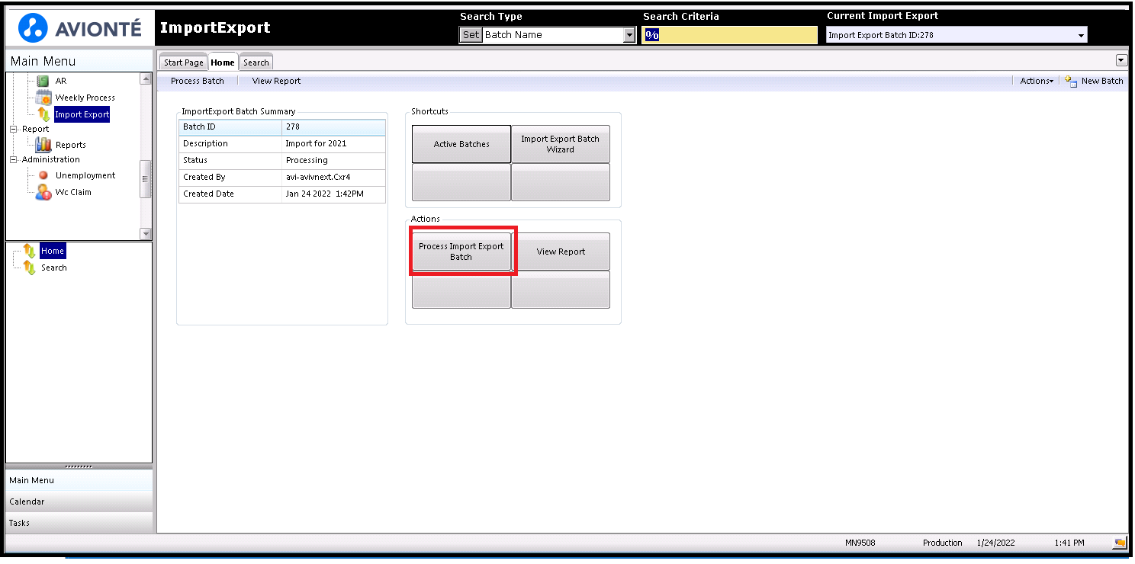Open the Search Type dropdown arrow
1135x564 pixels.
pyautogui.click(x=629, y=35)
